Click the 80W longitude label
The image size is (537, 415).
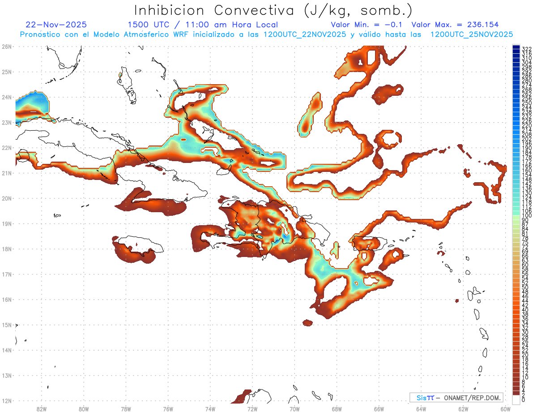pyautogui.click(x=83, y=409)
